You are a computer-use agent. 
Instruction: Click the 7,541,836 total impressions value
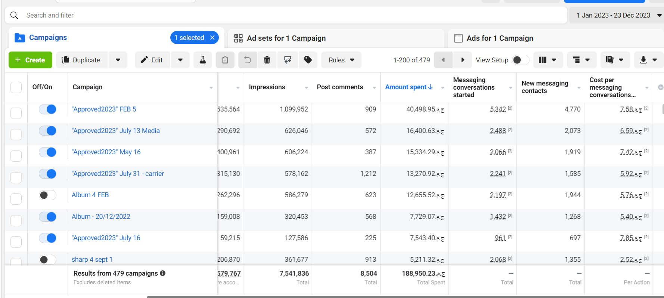click(x=294, y=273)
